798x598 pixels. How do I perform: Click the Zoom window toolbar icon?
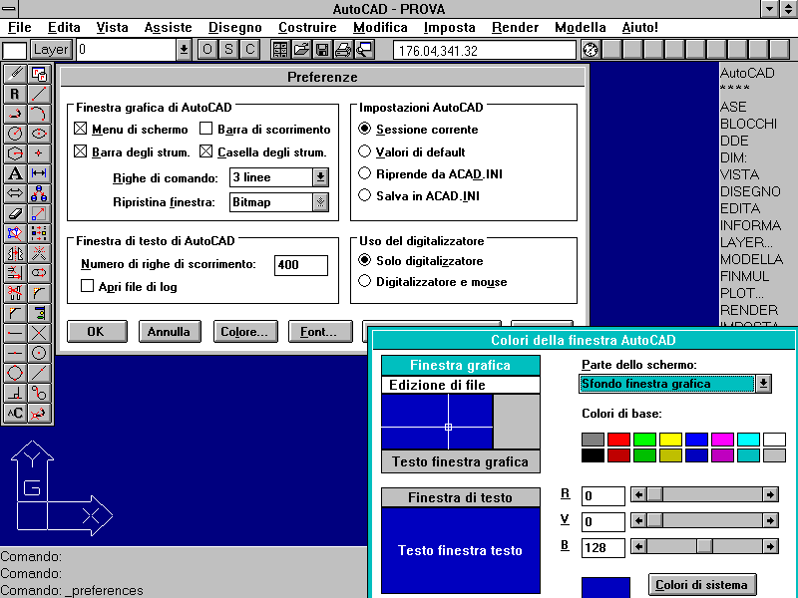(364, 49)
